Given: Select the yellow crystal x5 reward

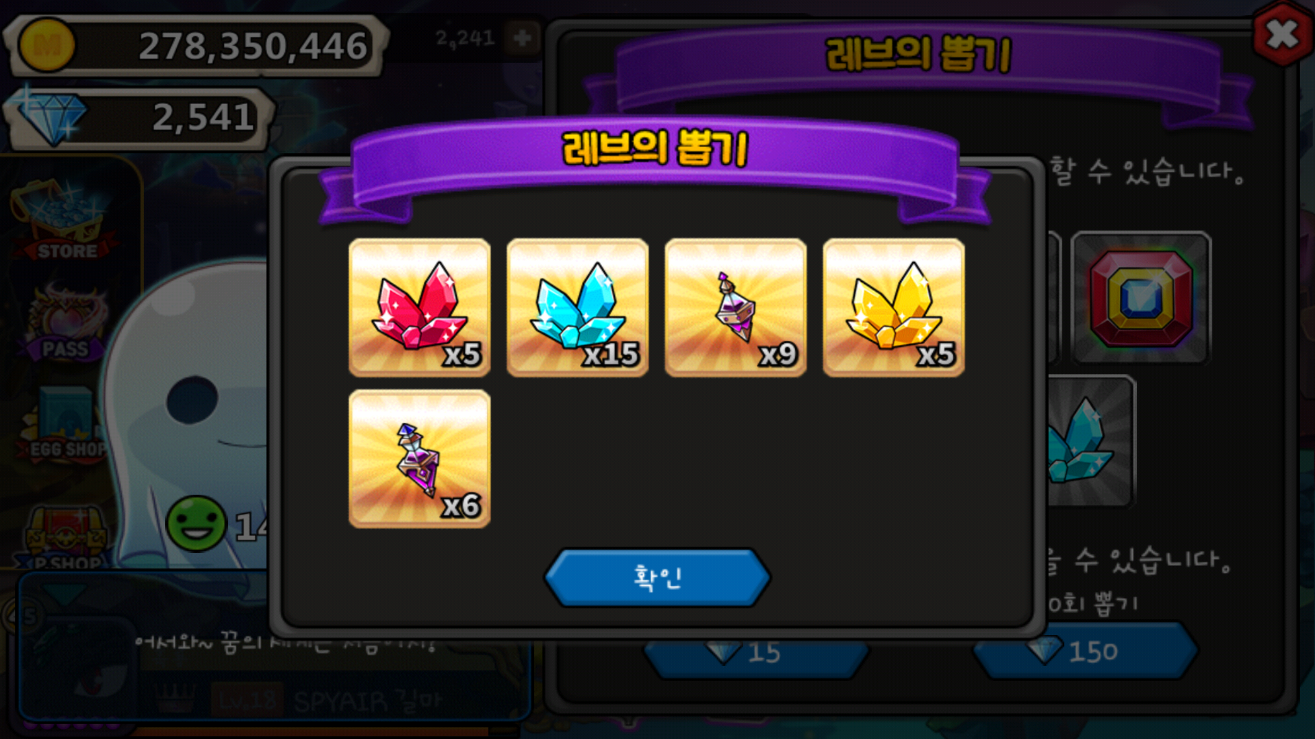Looking at the screenshot, I should tap(894, 307).
